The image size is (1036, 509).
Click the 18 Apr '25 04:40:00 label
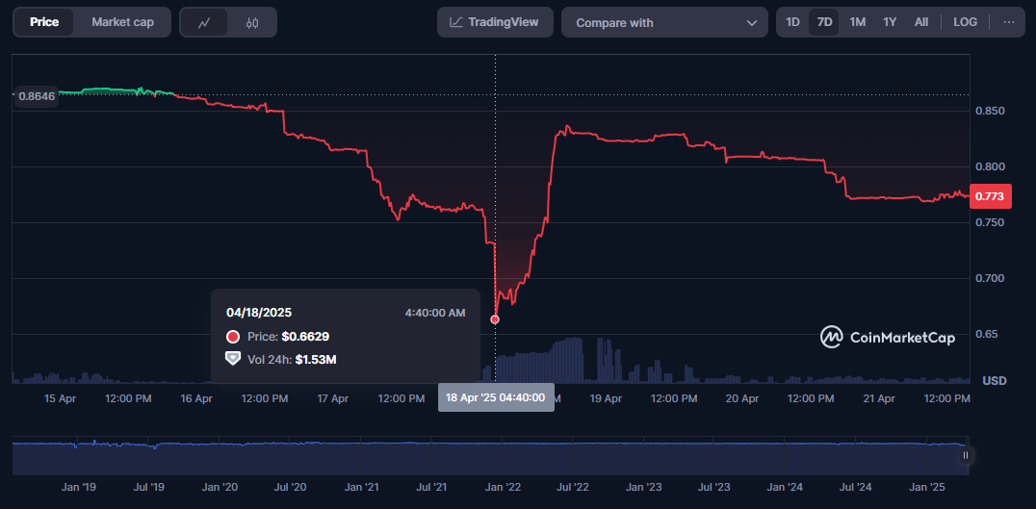[x=496, y=397]
